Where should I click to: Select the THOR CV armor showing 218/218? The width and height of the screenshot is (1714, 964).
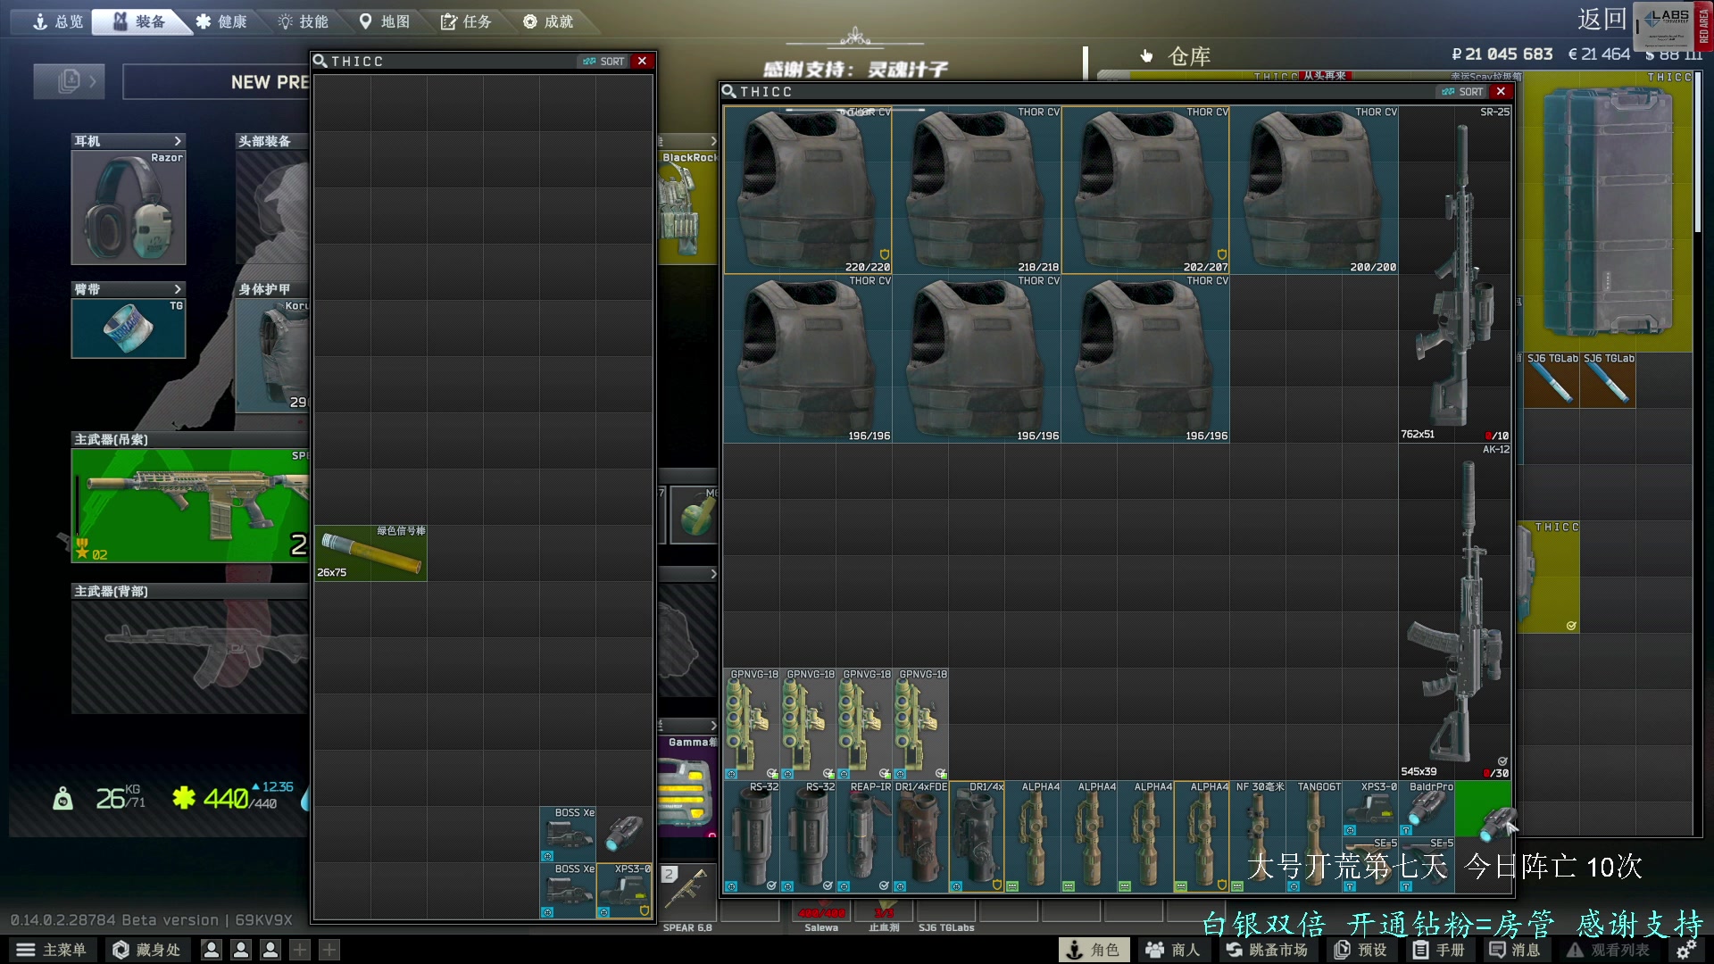(x=977, y=190)
